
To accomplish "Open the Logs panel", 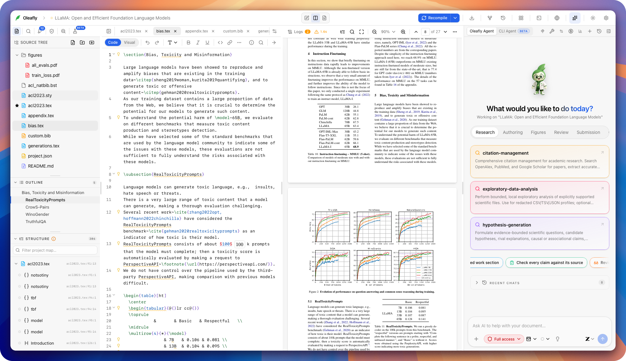I will tap(299, 32).
